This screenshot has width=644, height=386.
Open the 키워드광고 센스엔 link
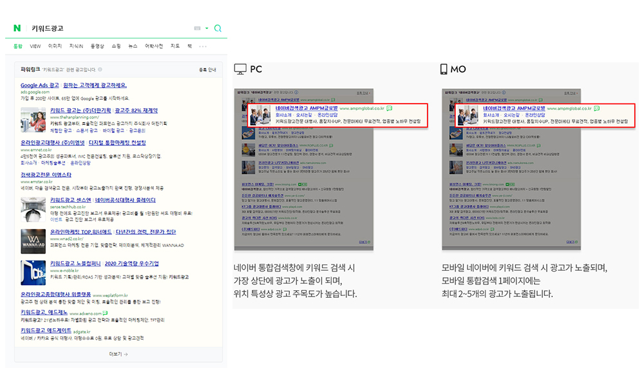tap(71, 200)
